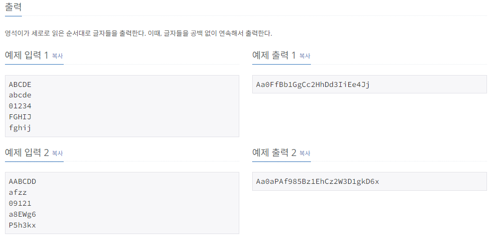Image resolution: width=491 pixels, height=240 pixels.
Task: Click the 출력 section heading
Action: 13,7
